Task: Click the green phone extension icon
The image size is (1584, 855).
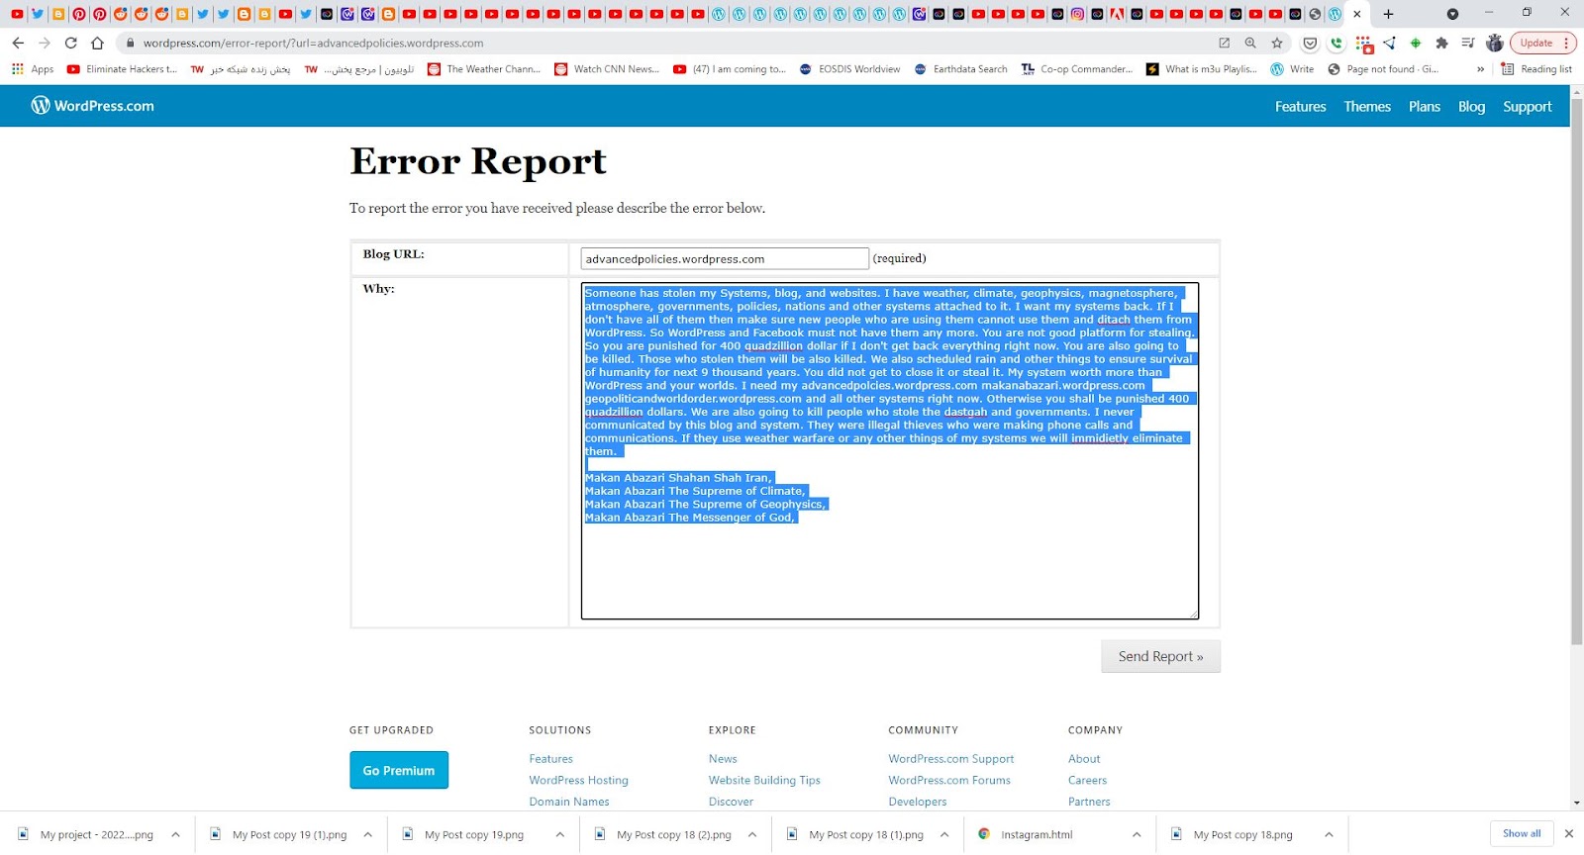Action: click(x=1336, y=43)
